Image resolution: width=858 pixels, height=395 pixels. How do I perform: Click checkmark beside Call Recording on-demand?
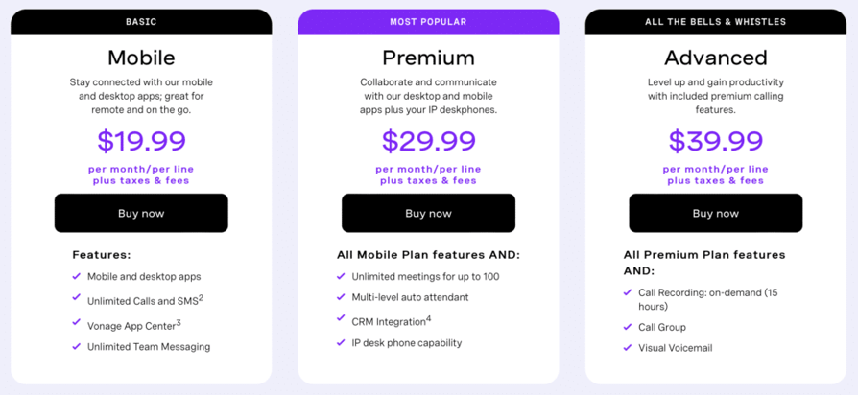pos(628,292)
